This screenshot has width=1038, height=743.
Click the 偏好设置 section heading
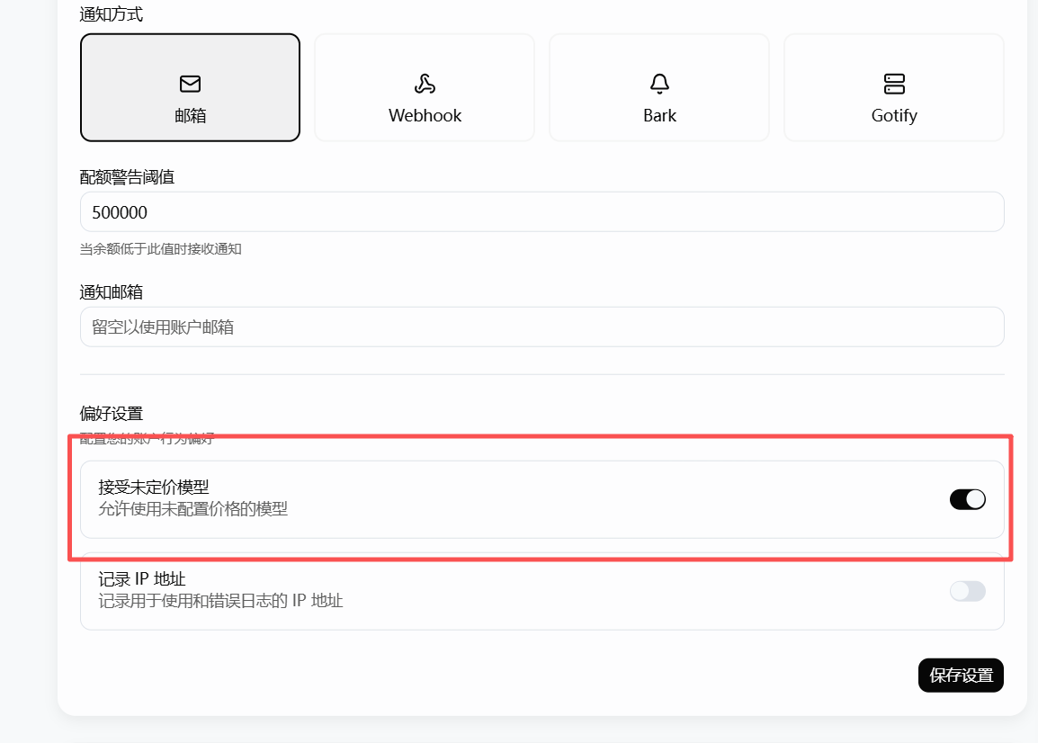click(112, 413)
